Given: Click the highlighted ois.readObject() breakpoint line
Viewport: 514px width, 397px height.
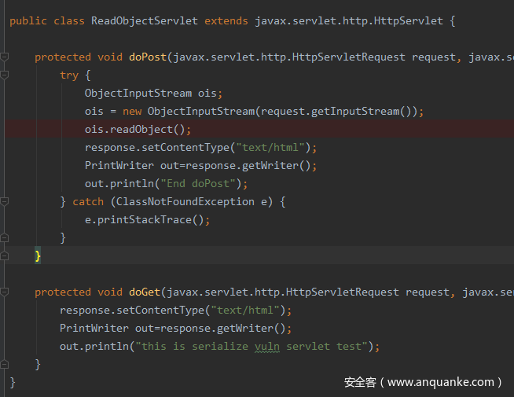Looking at the screenshot, I should 138,130.
